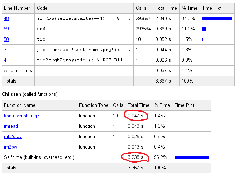Click the Self time blue bar
The height and width of the screenshot is (174, 240).
(x=191, y=157)
